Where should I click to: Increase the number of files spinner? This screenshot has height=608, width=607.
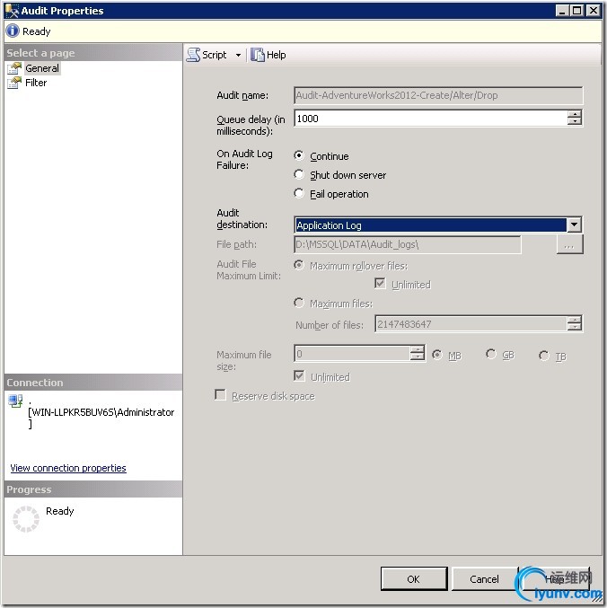click(x=574, y=320)
